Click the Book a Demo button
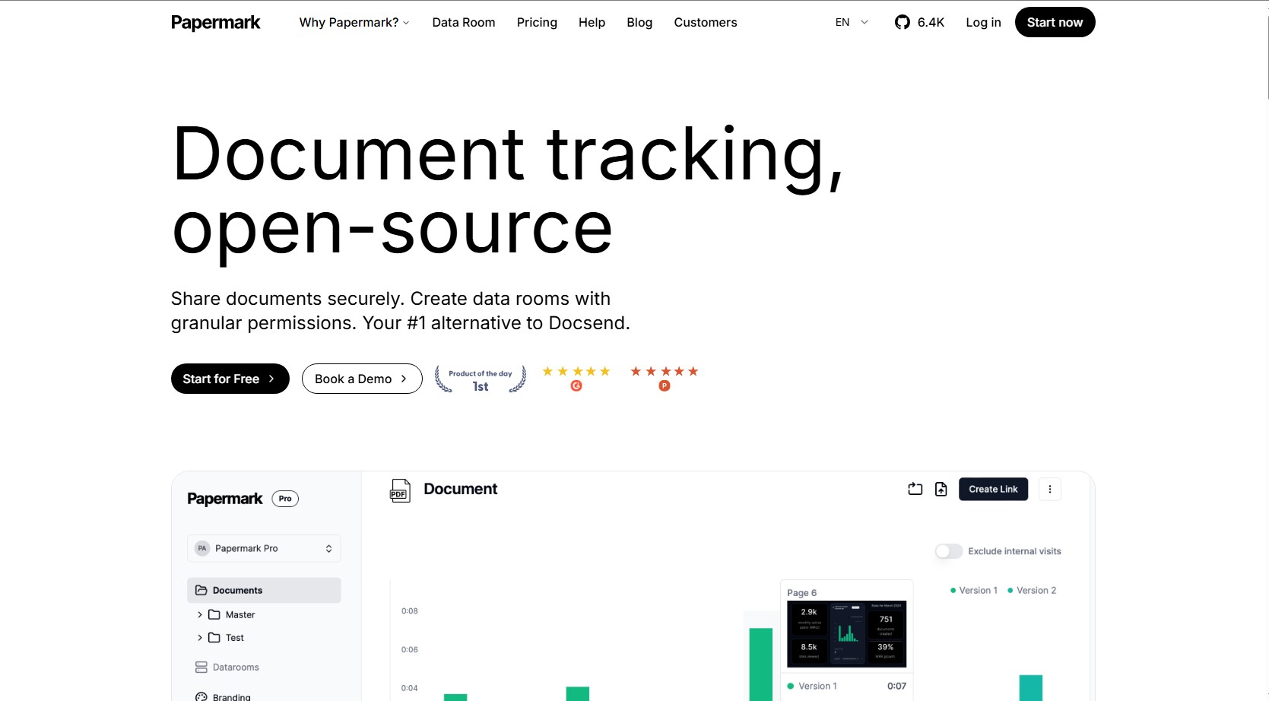Image resolution: width=1269 pixels, height=701 pixels. coord(362,379)
